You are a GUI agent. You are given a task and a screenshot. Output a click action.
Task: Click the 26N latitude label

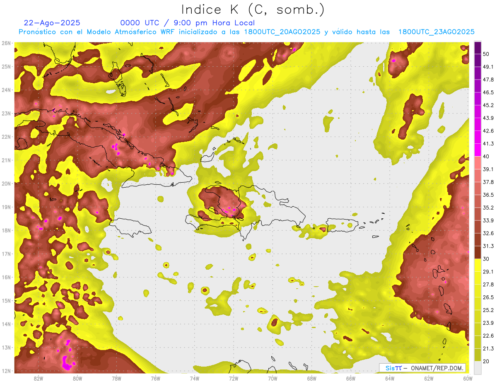click(x=6, y=43)
